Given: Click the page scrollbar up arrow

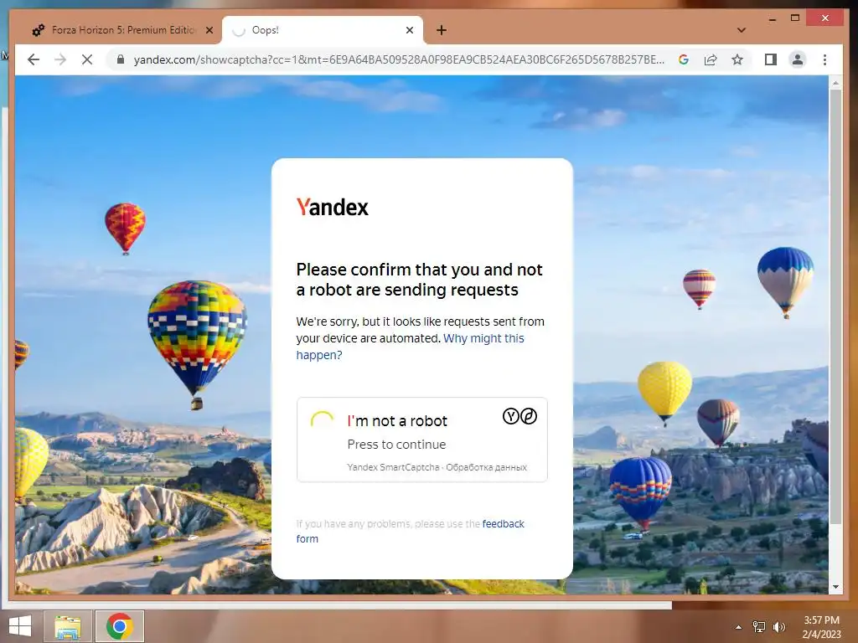Looking at the screenshot, I should [x=835, y=83].
